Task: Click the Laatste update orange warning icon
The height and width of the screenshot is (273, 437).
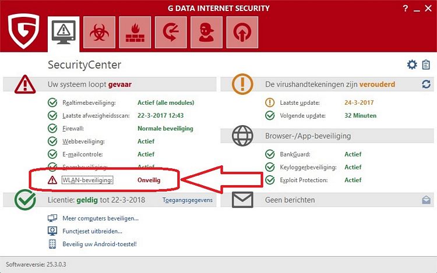Action: pyautogui.click(x=270, y=102)
